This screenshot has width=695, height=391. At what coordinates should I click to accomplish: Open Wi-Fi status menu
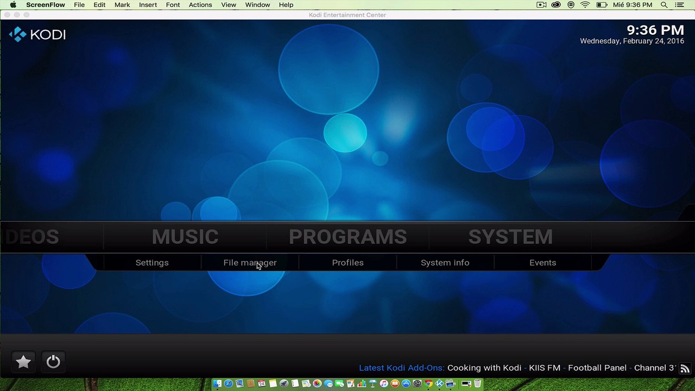pyautogui.click(x=585, y=5)
